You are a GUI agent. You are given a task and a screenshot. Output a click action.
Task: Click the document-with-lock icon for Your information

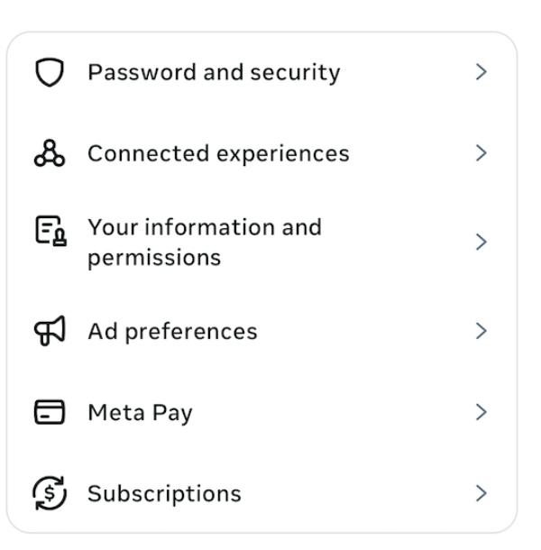pyautogui.click(x=50, y=242)
